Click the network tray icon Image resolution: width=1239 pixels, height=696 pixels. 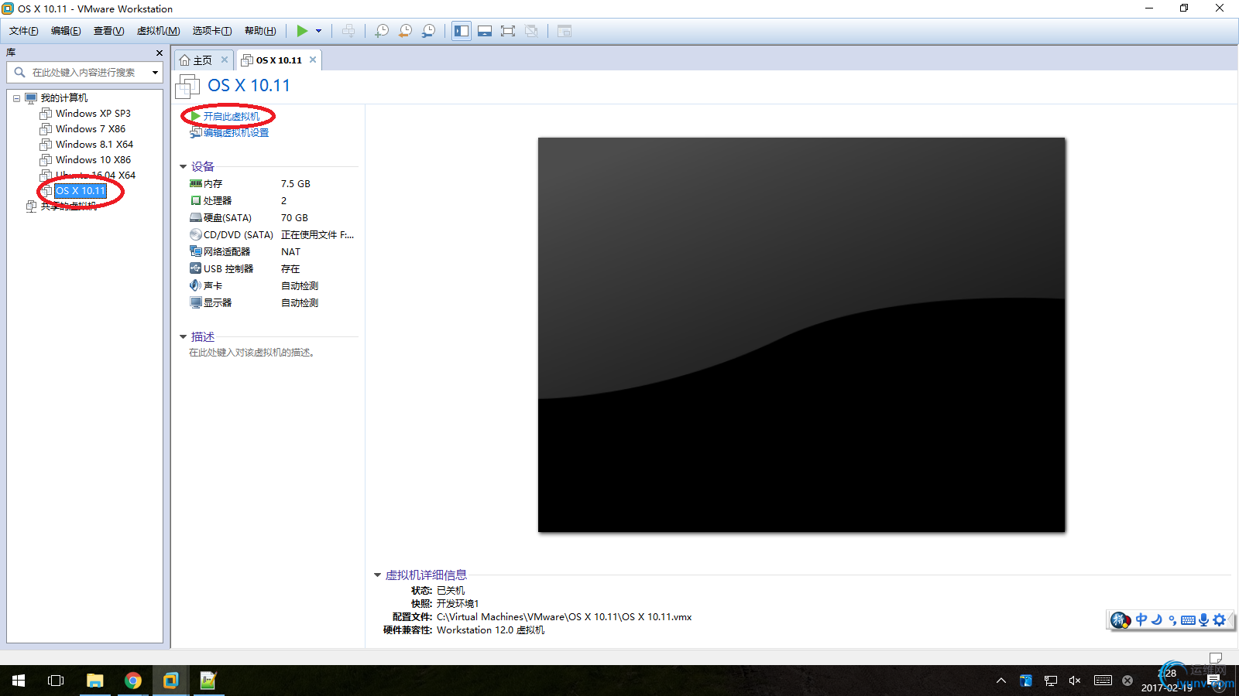pyautogui.click(x=1051, y=681)
